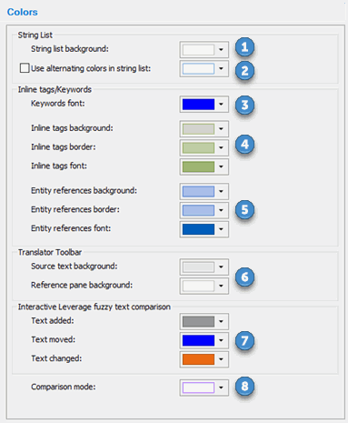Viewport: 348px width, 423px height.
Task: Click the Inline tags font green swatch
Action: tap(198, 166)
